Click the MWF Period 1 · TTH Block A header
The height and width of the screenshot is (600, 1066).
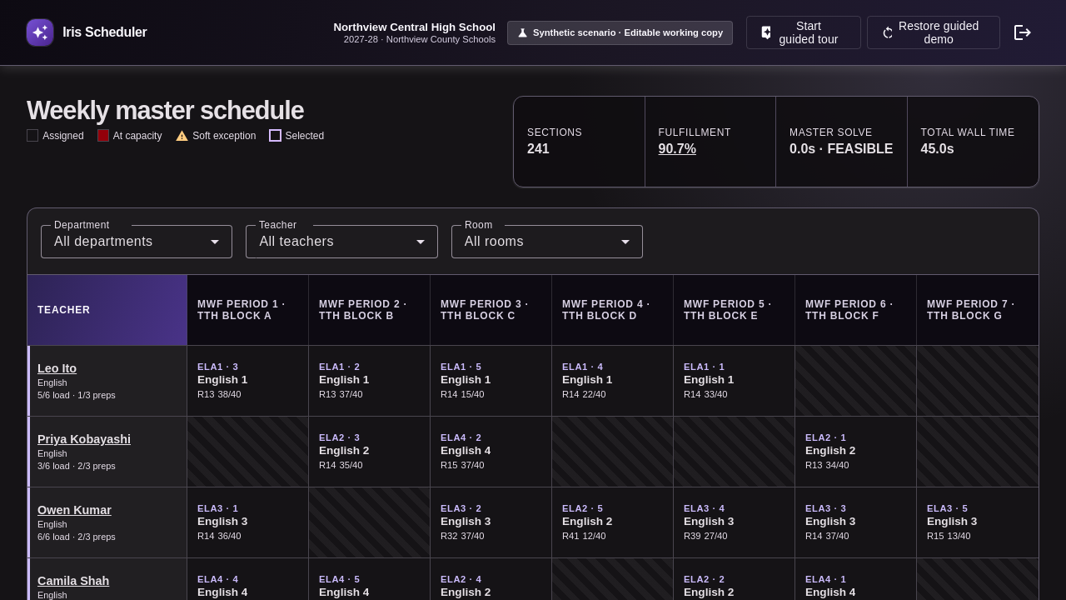click(248, 310)
